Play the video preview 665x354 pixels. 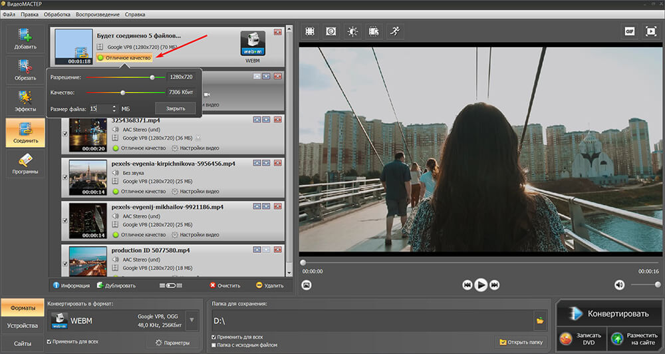(481, 285)
